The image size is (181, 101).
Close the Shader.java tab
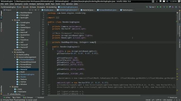[x=54, y=10]
